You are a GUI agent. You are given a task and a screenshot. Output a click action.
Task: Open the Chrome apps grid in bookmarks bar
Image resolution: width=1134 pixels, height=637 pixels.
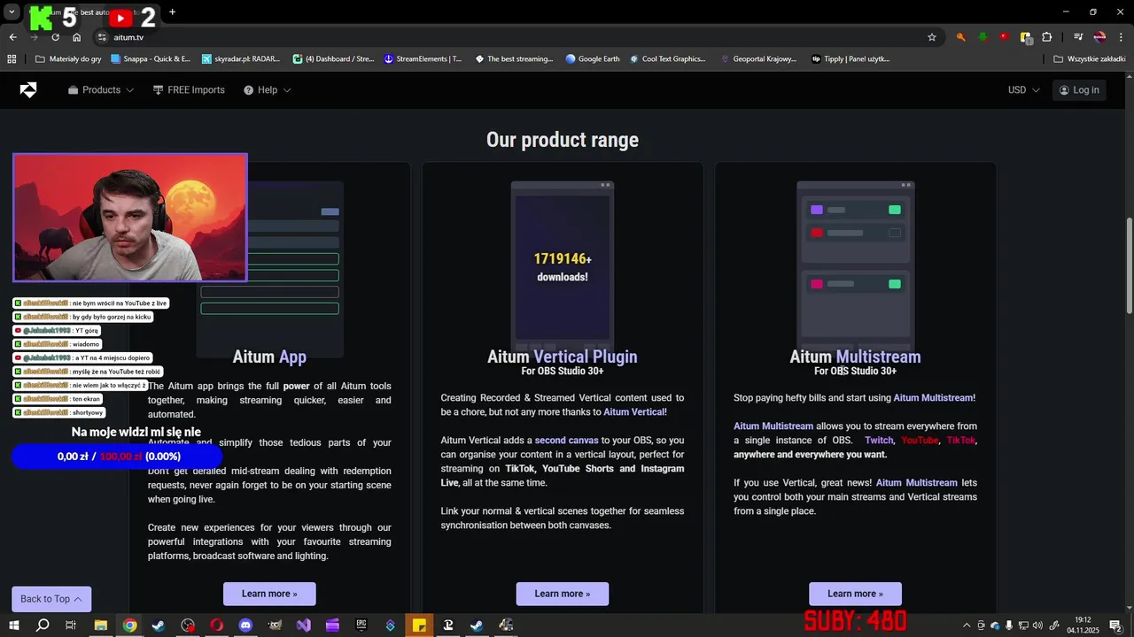(x=12, y=59)
